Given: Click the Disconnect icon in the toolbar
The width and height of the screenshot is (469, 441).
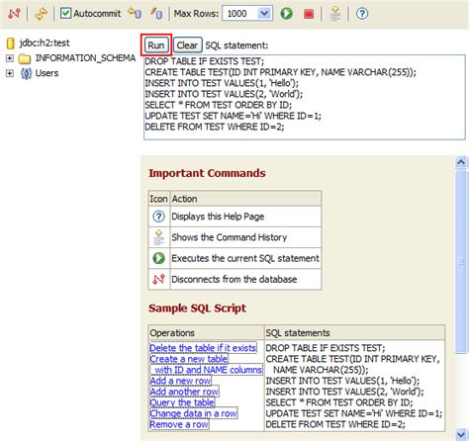Looking at the screenshot, I should [14, 14].
